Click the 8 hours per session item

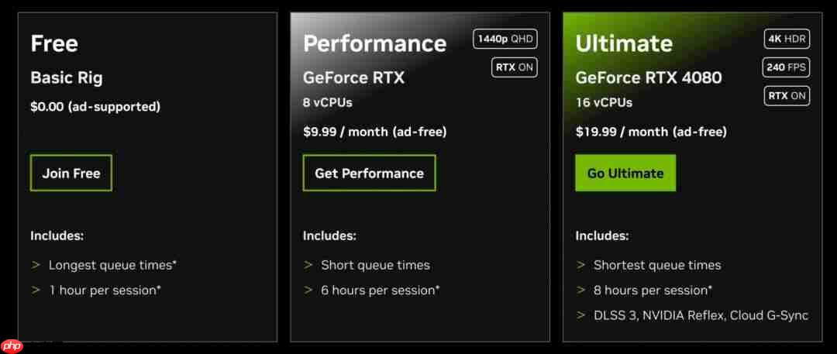pos(653,290)
